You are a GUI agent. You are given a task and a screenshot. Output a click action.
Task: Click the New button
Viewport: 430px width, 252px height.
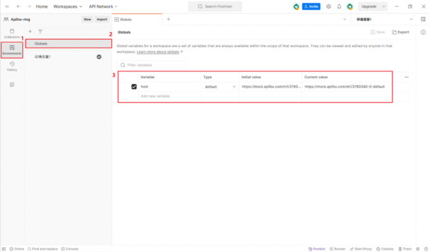pyautogui.click(x=87, y=20)
